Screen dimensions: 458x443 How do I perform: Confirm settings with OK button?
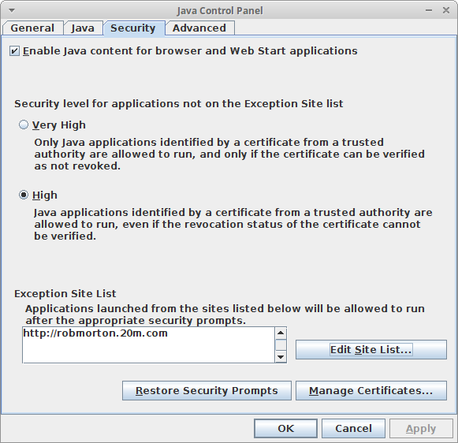pyautogui.click(x=285, y=428)
